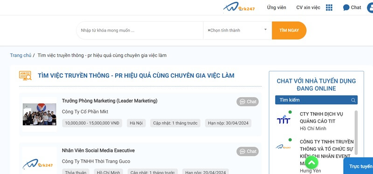This screenshot has width=373, height=174.
Task: Open the TIT company logo
Action: pyautogui.click(x=283, y=120)
